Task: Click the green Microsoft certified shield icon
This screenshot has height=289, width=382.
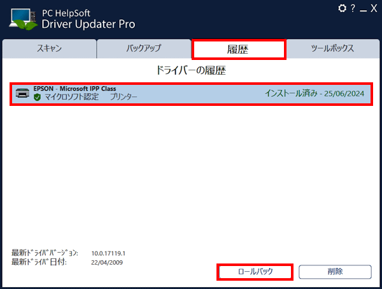Action: click(37, 98)
